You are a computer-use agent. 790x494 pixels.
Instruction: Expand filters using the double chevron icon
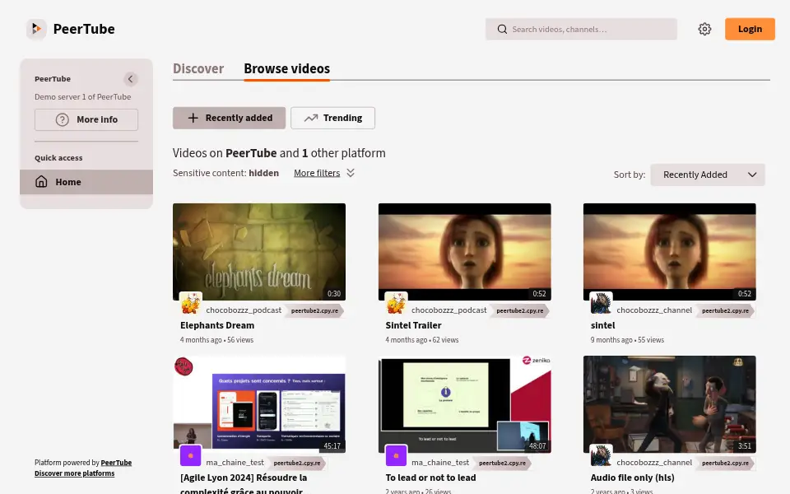[x=351, y=173]
